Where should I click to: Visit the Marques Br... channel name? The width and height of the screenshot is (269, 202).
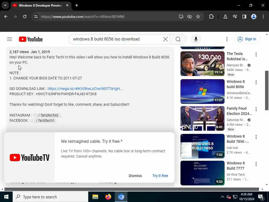(236, 65)
